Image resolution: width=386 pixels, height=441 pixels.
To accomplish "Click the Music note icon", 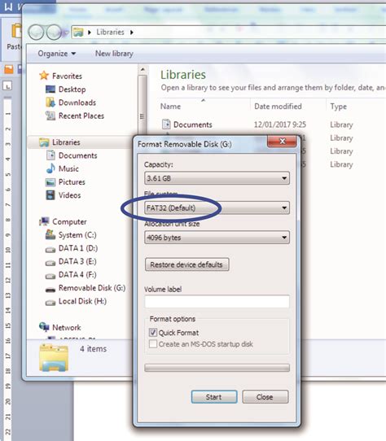I will [x=50, y=168].
